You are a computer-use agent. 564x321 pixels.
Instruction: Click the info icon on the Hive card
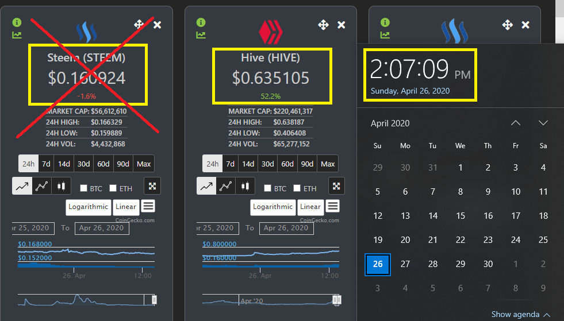click(x=201, y=22)
